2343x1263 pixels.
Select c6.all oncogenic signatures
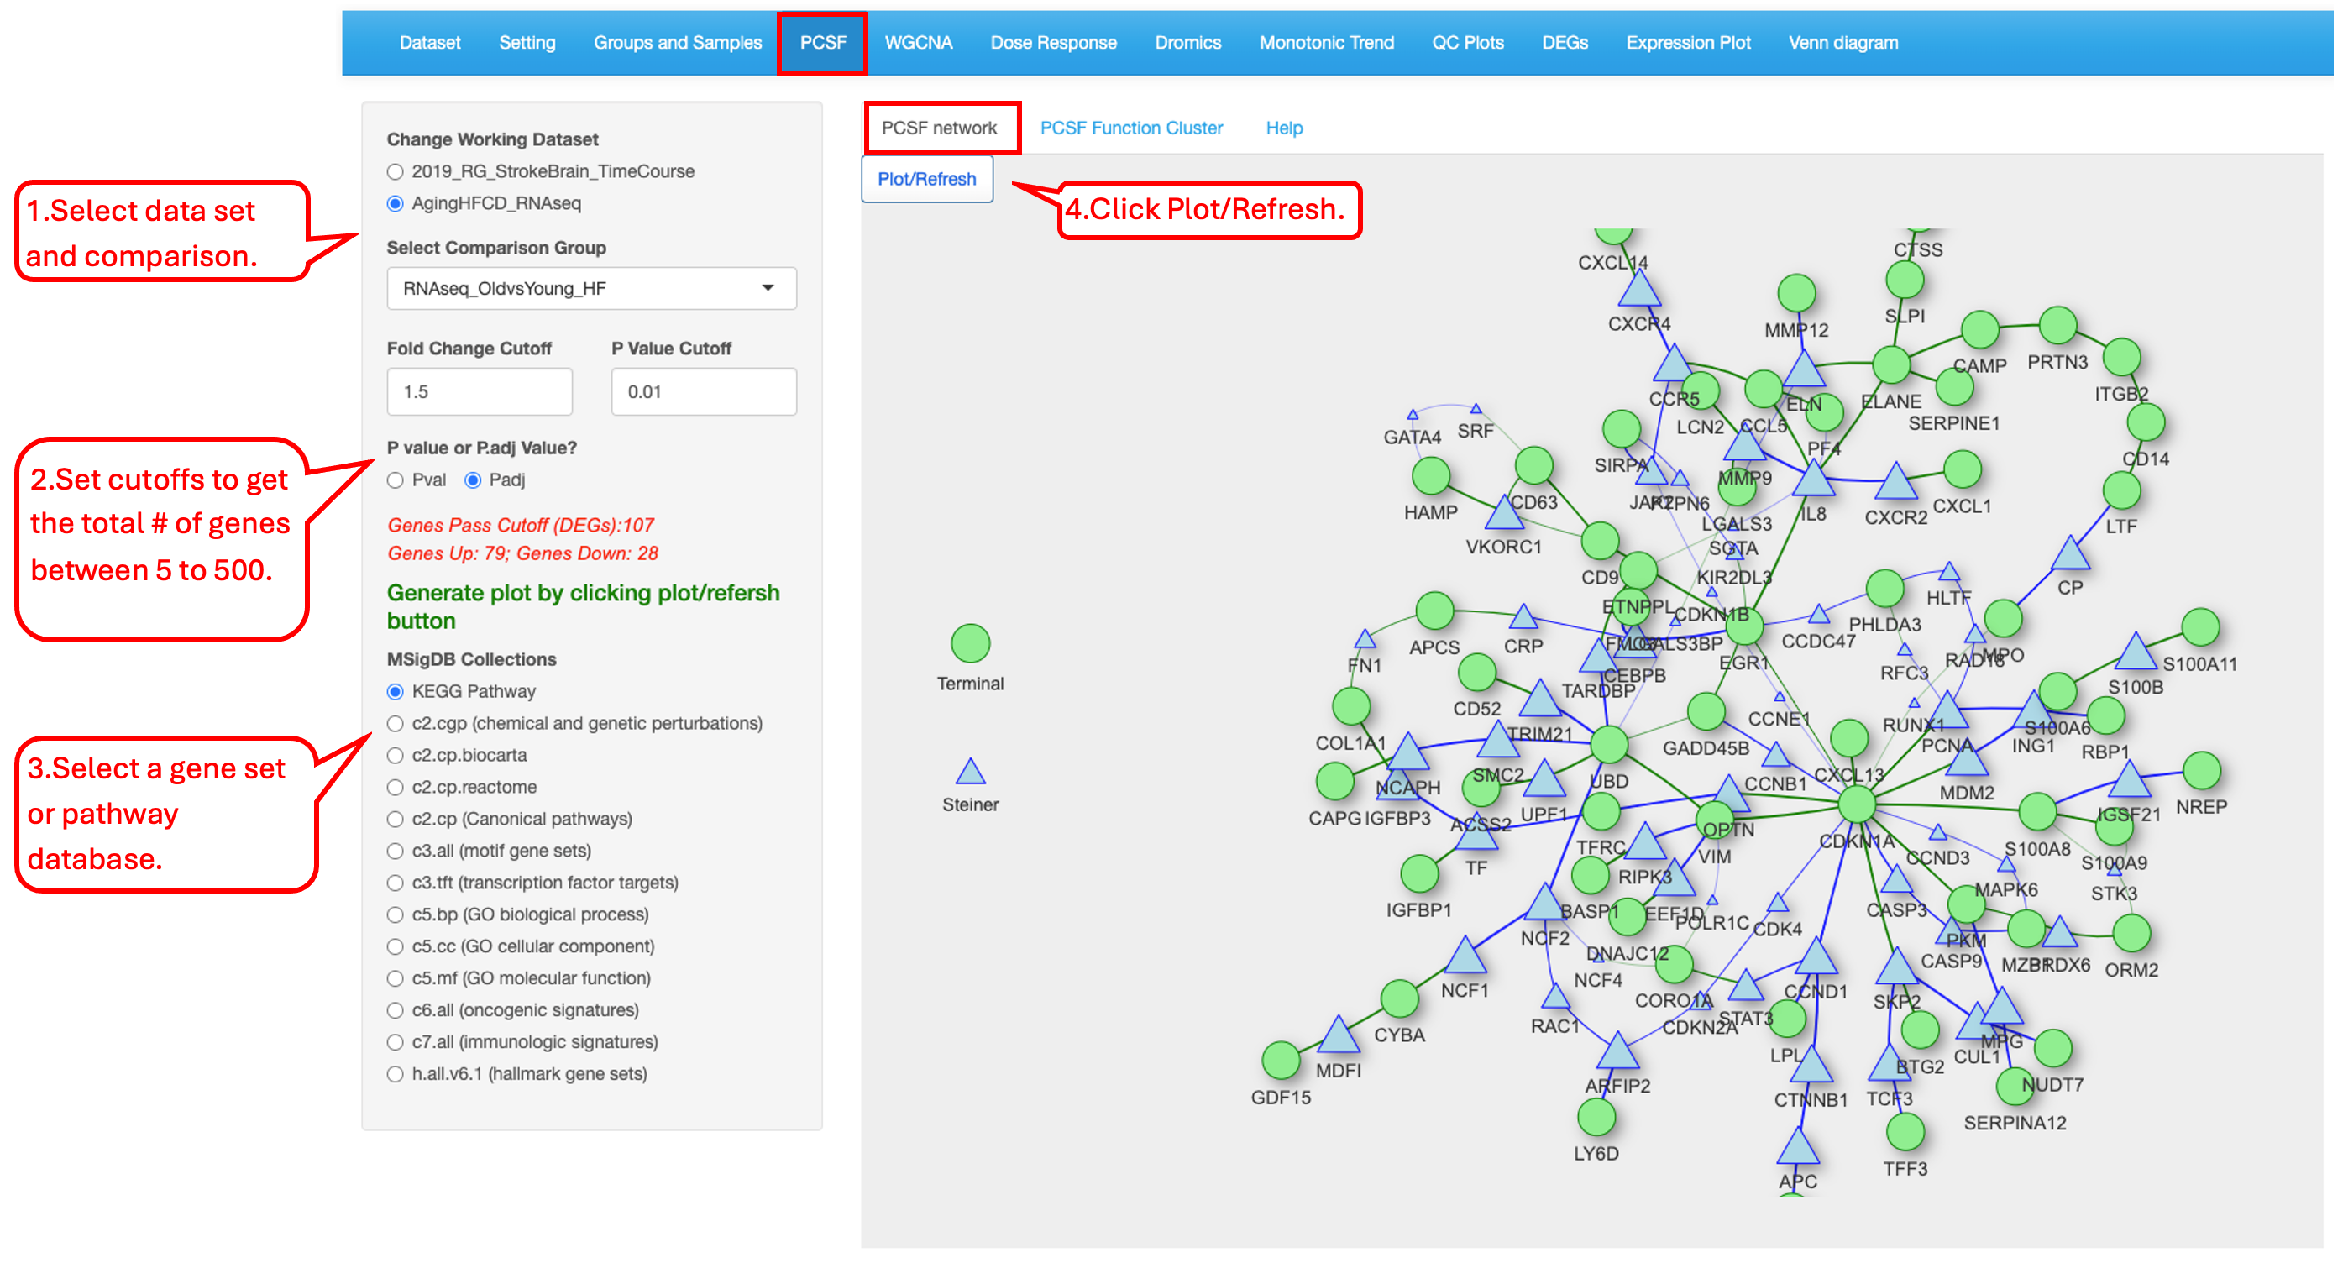[395, 1010]
